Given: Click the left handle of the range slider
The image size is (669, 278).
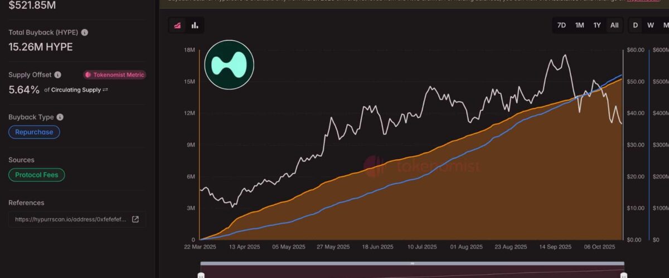Looking at the screenshot, I should [201, 275].
